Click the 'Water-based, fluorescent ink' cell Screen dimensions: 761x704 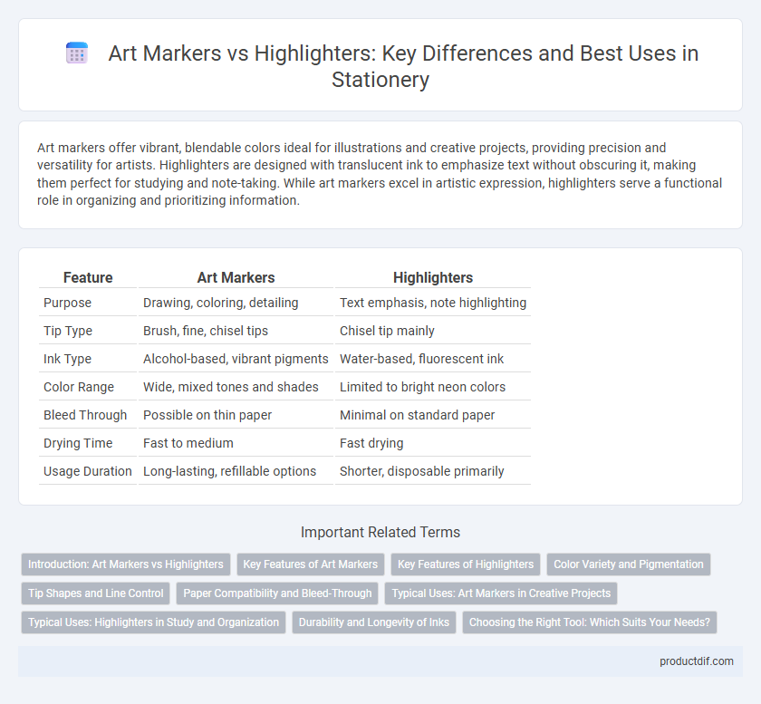tap(421, 360)
